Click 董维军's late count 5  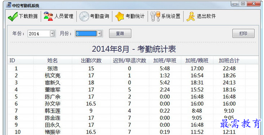point(130,90)
